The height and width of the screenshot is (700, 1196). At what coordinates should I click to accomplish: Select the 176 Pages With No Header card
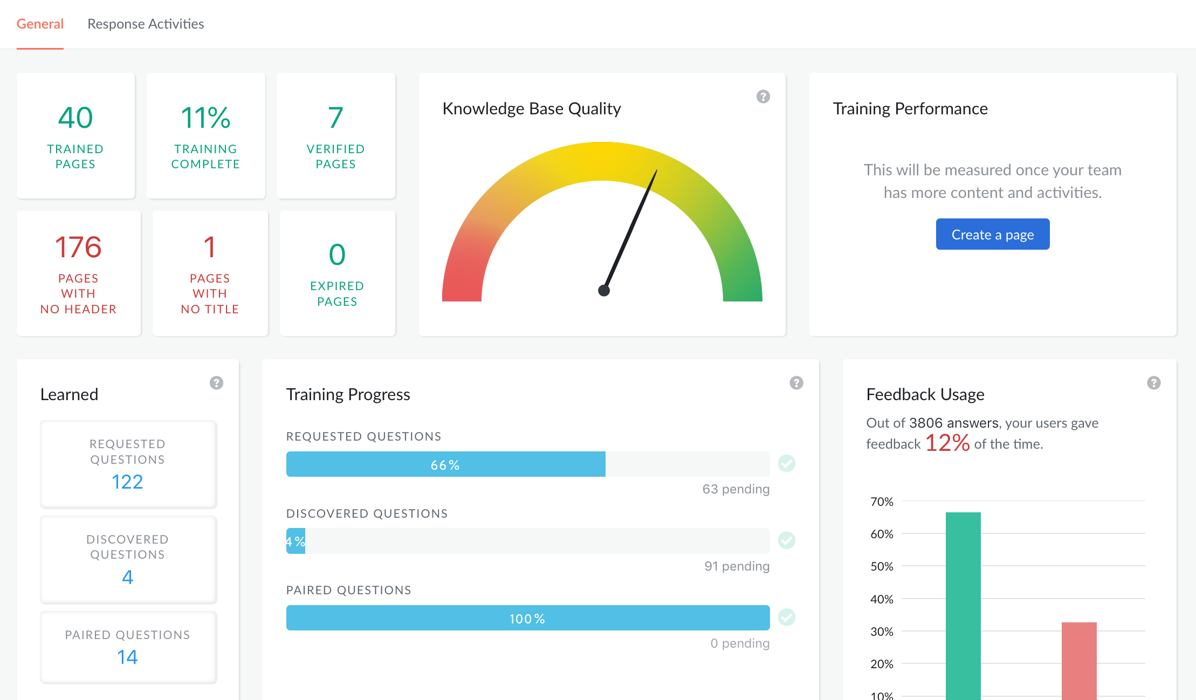79,273
